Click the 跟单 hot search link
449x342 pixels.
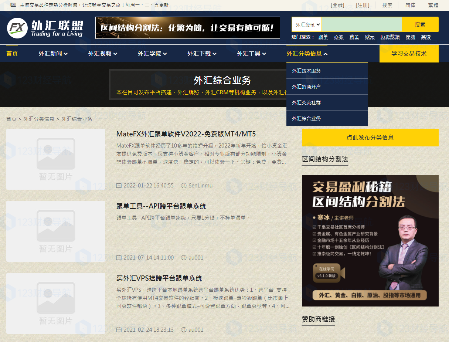(x=323, y=37)
